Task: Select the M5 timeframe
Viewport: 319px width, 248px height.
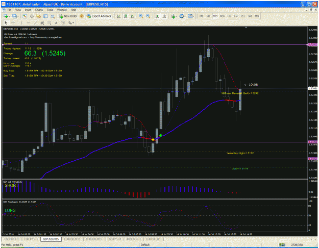Action: click(x=208, y=16)
